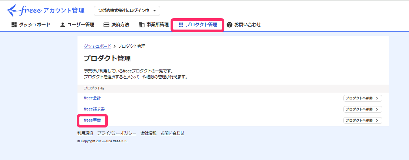Click the プロダクト管理 apps grid icon
The width and height of the screenshot is (409, 160).
[181, 25]
